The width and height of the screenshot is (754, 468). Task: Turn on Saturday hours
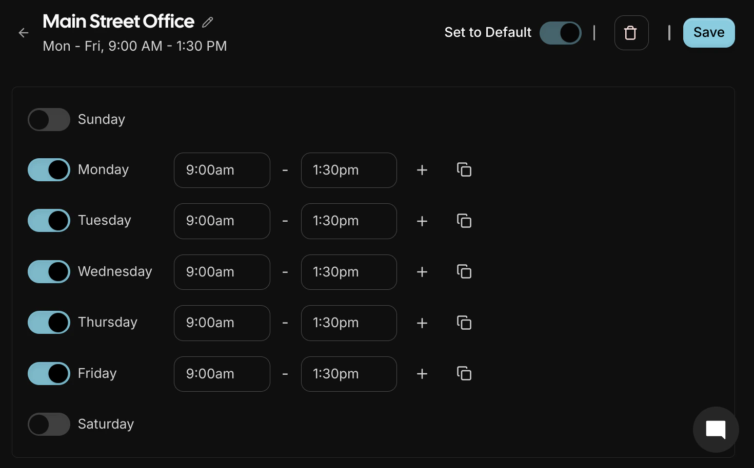pyautogui.click(x=49, y=424)
